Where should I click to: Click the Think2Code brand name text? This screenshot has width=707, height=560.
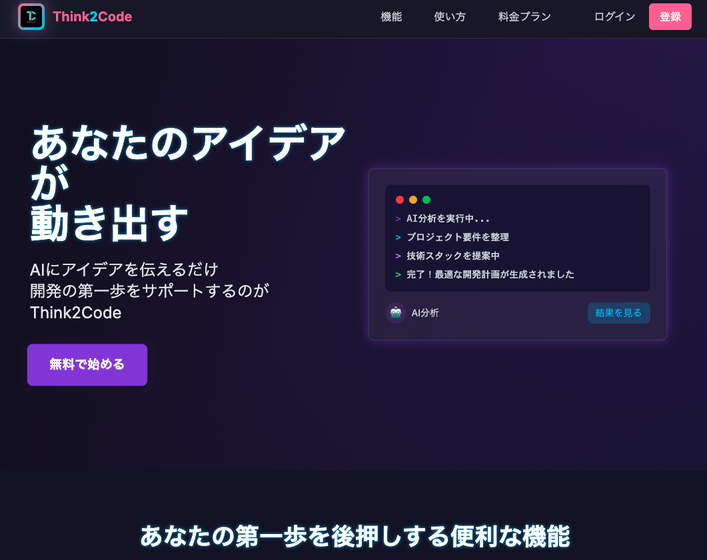(x=92, y=17)
